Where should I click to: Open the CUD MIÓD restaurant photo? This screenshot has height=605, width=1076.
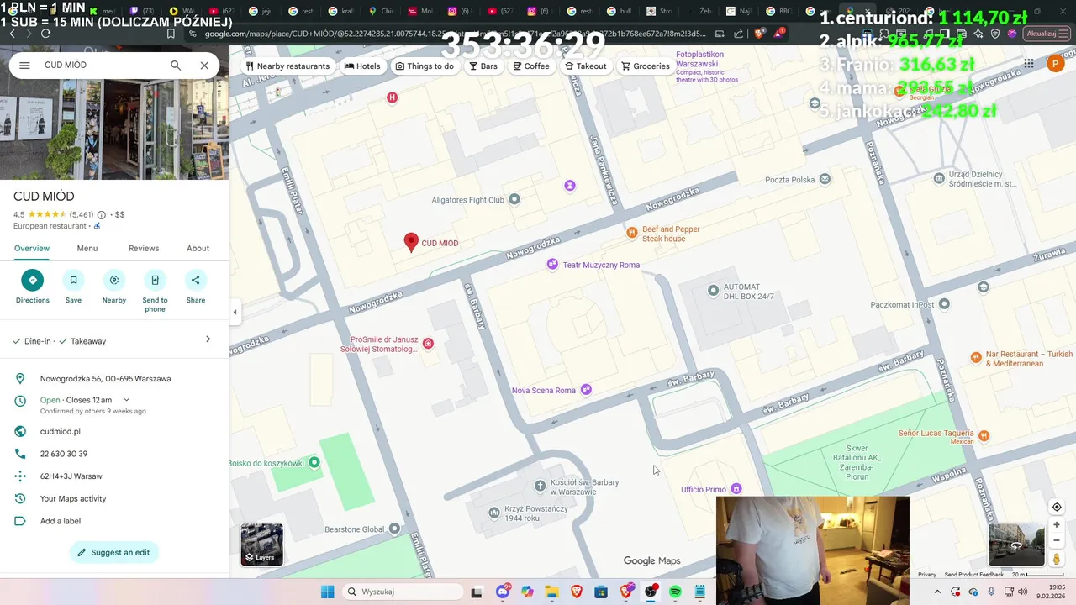(x=114, y=129)
